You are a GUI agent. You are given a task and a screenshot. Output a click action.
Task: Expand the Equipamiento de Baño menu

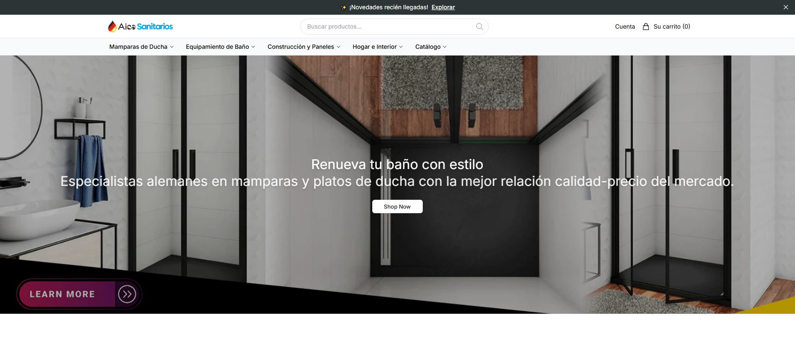(220, 47)
